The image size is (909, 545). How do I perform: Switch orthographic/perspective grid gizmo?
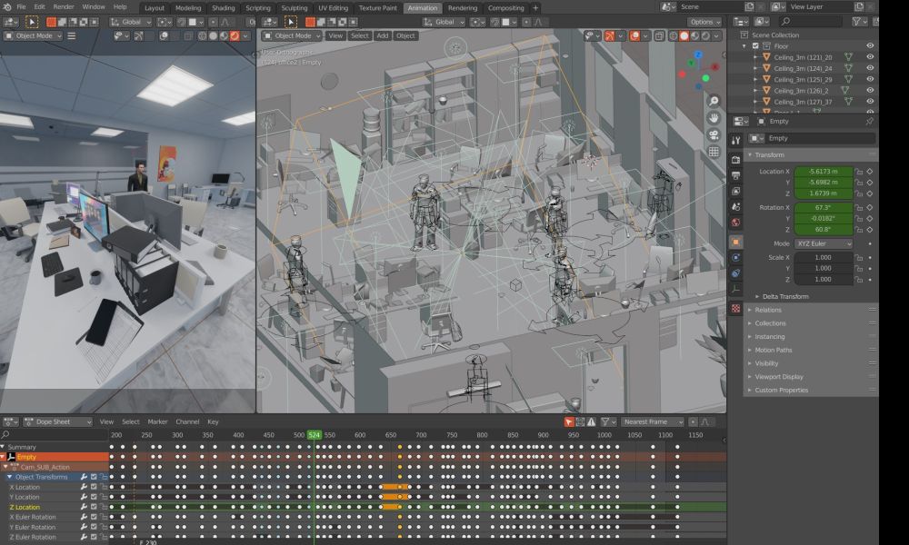point(714,152)
